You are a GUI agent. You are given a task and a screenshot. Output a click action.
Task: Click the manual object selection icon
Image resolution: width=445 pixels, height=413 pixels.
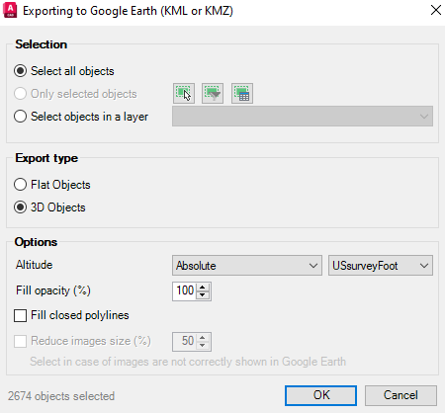184,94
